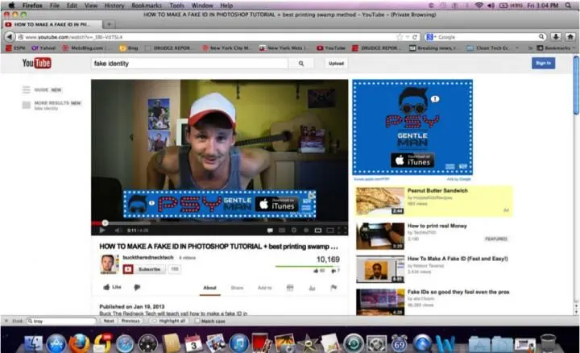Bookmark this page with the star icon
Image resolution: width=580 pixels, height=353 pixels.
[x=400, y=37]
